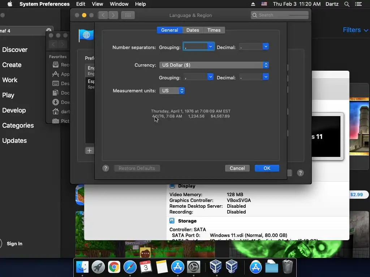Open Safari compass icon in Dock
Screen dimensions: 370x277
pyautogui.click(x=130, y=267)
